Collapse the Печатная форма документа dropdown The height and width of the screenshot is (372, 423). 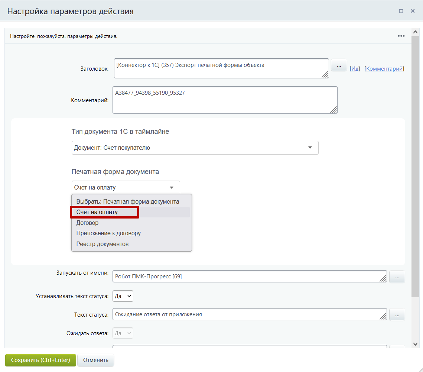pyautogui.click(x=126, y=188)
